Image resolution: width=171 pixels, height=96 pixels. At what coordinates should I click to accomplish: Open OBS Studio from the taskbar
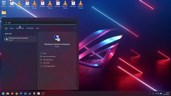(x=43, y=94)
